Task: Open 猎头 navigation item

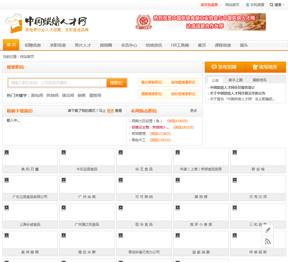Action: pos(244,45)
